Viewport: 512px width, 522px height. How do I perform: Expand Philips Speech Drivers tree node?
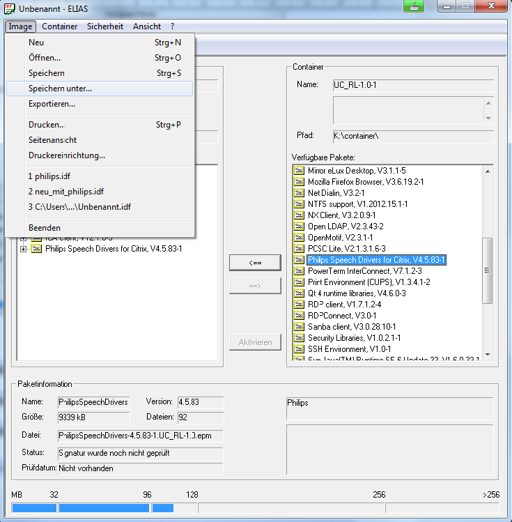23,249
